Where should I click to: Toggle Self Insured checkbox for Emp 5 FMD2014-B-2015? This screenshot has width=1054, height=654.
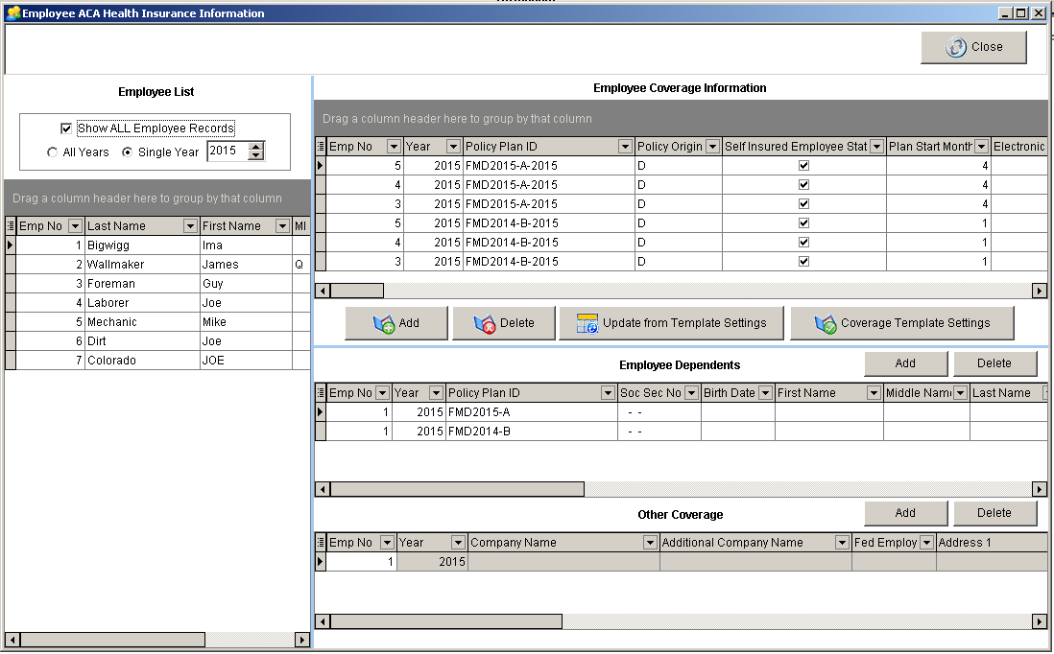click(804, 222)
